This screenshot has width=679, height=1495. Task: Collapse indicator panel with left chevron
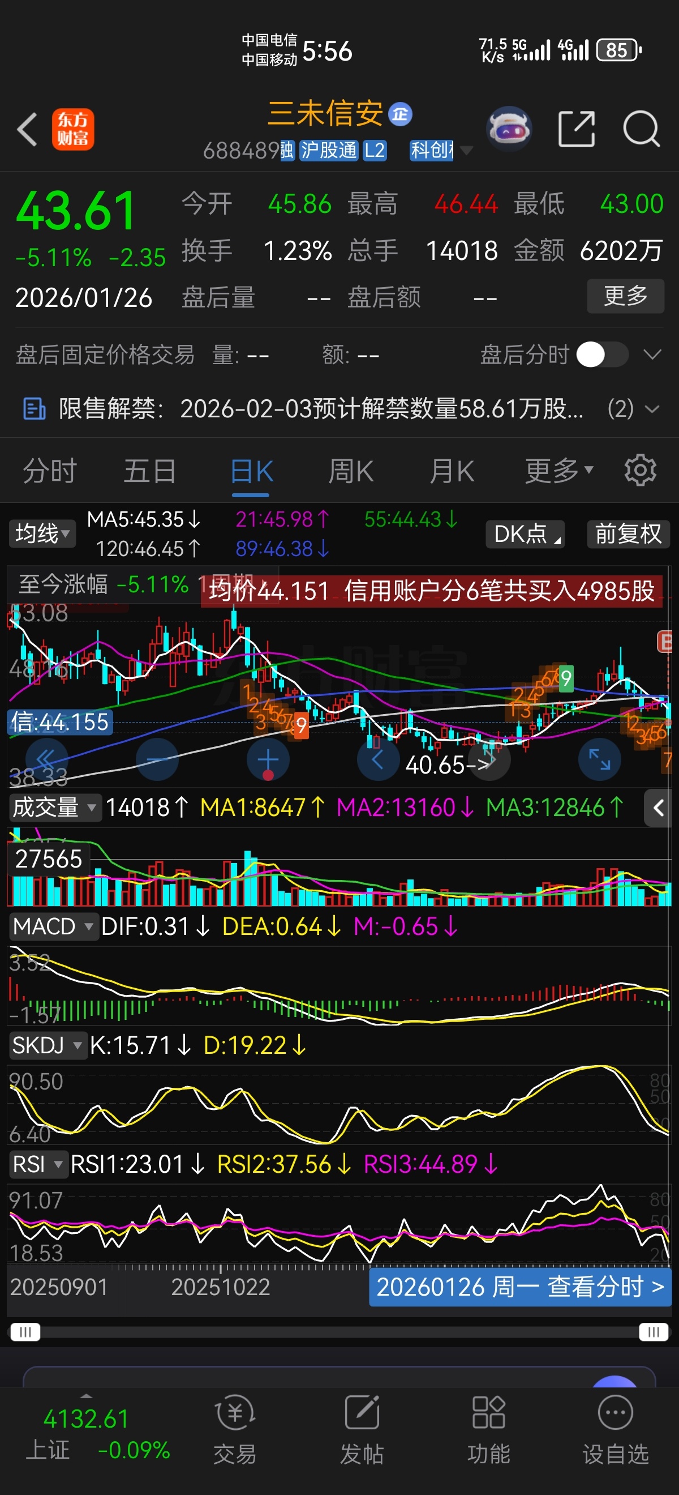658,808
